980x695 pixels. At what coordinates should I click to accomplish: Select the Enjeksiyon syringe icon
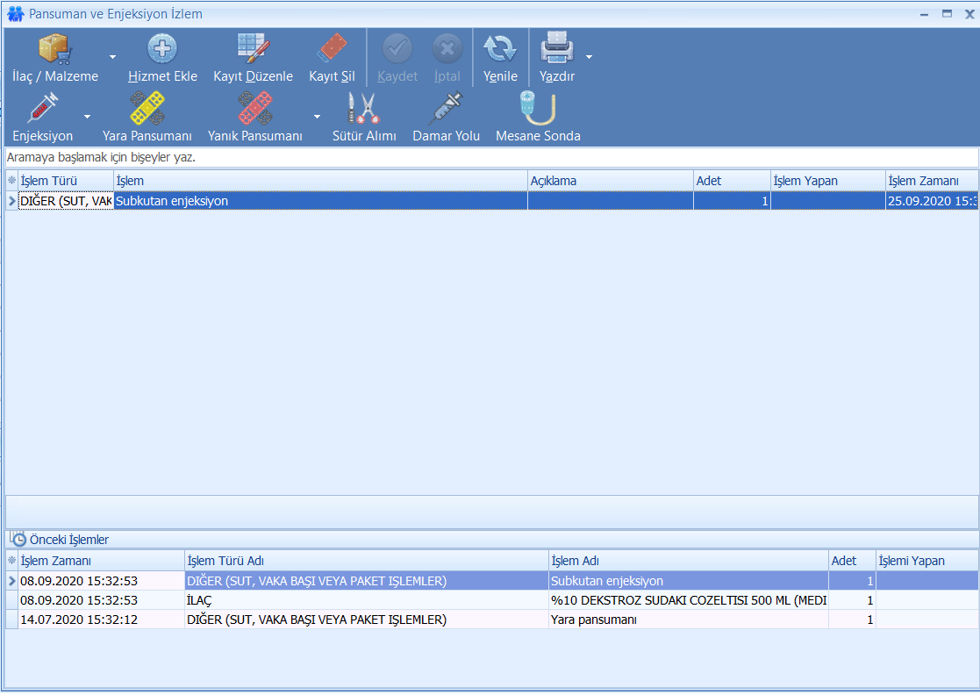(42, 110)
